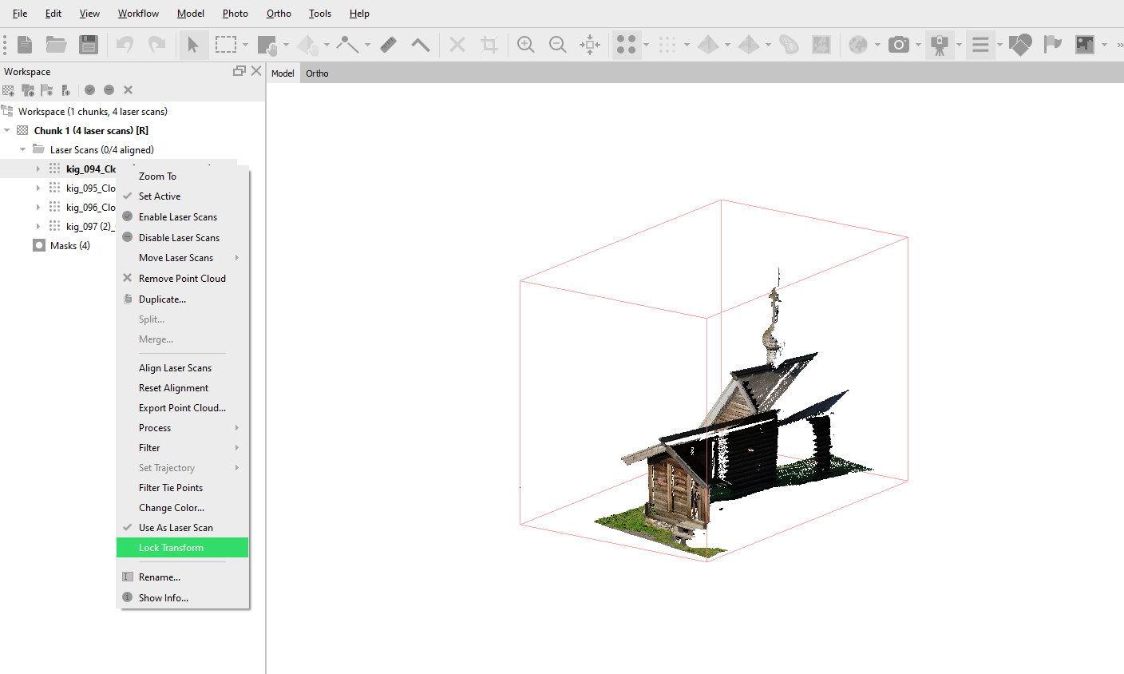Viewport: 1124px width, 674px height.
Task: Redo the last action
Action: pyautogui.click(x=157, y=45)
